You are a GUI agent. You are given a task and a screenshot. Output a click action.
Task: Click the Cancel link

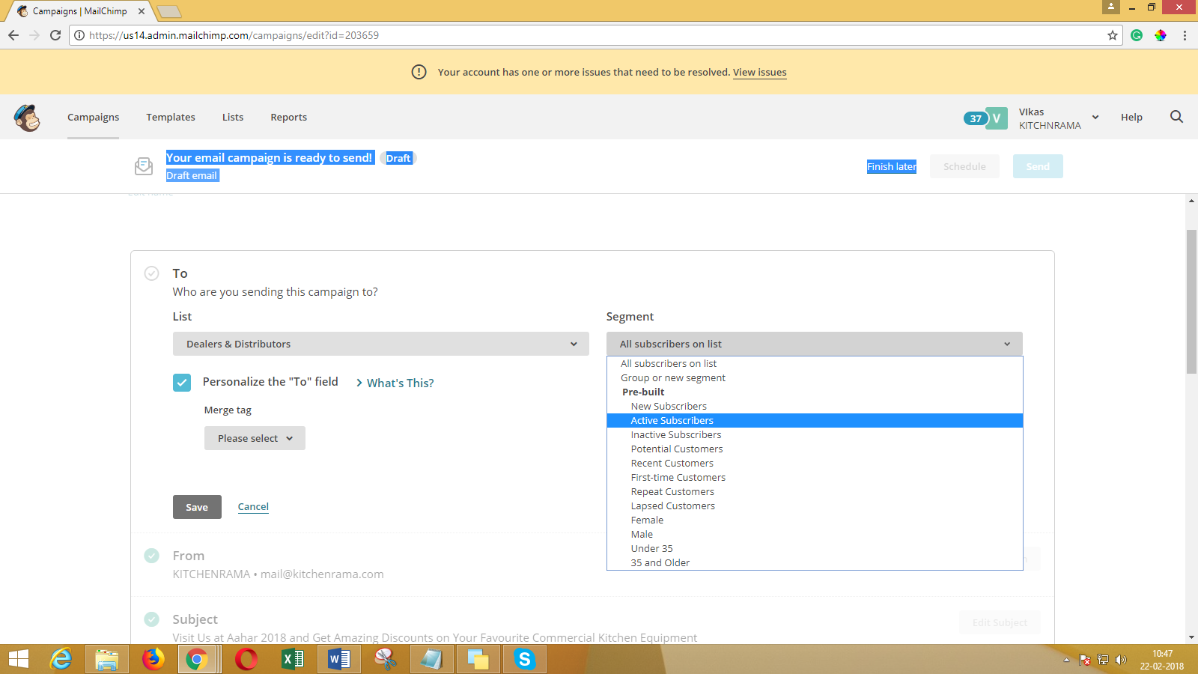[253, 507]
